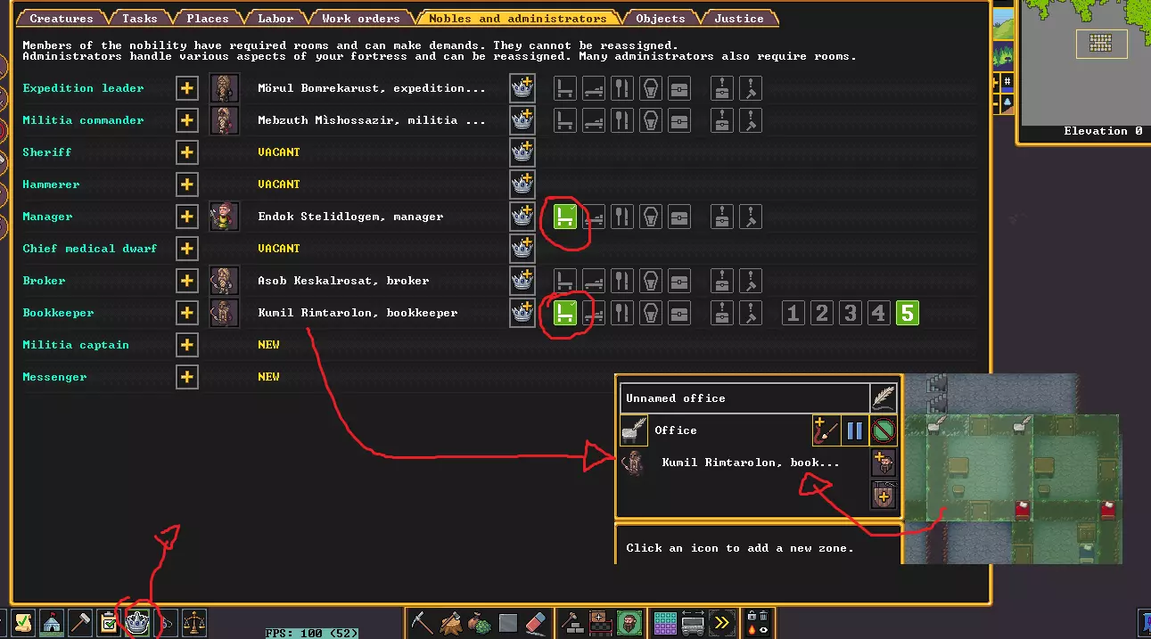Screen dimensions: 1151x639
Task: Repaint office zone with brush-plus icon
Action: [x=826, y=431]
